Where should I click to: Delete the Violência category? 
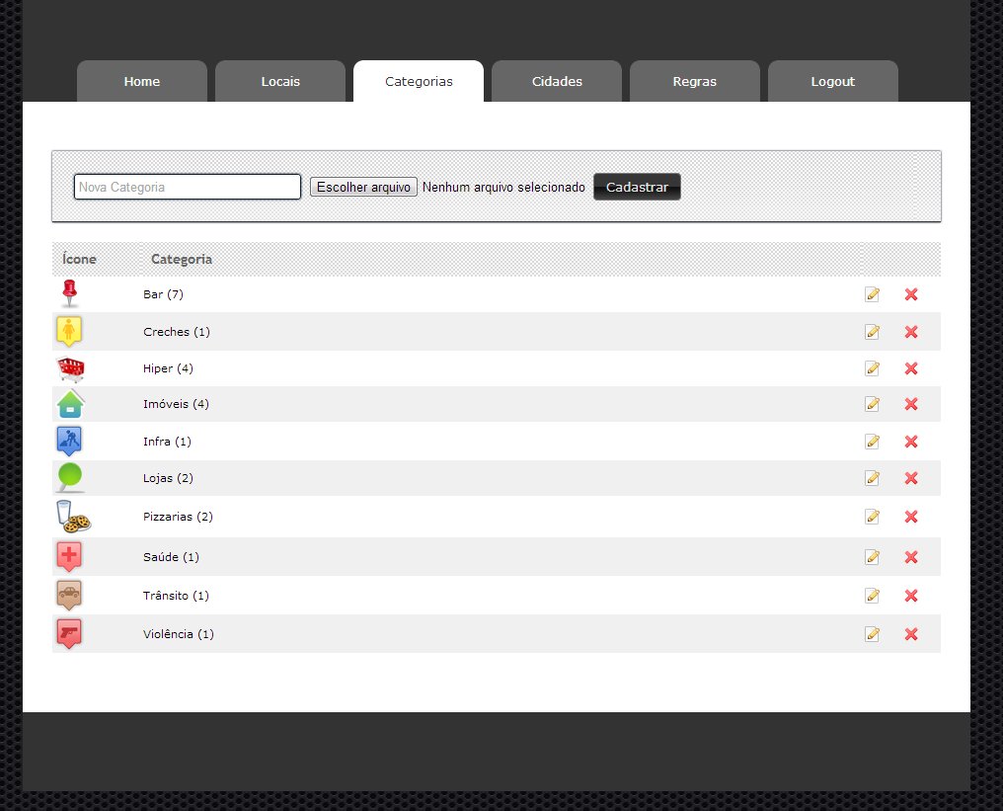pyautogui.click(x=911, y=634)
